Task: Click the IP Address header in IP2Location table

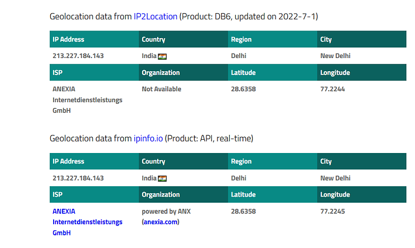Action: pos(94,39)
